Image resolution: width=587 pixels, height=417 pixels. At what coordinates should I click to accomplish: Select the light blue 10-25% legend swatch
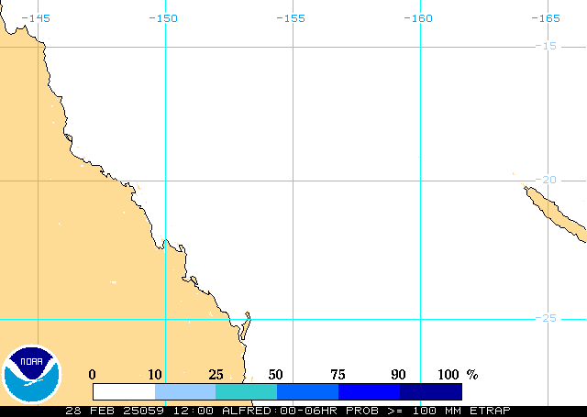pyautogui.click(x=185, y=392)
